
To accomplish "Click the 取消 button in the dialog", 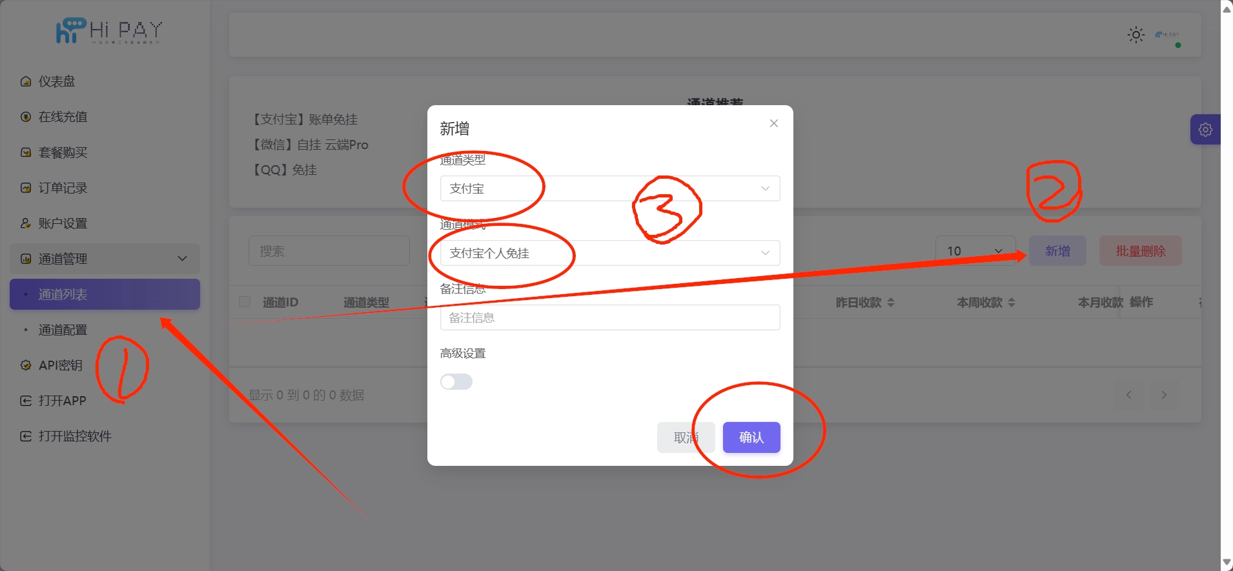I will (x=686, y=437).
